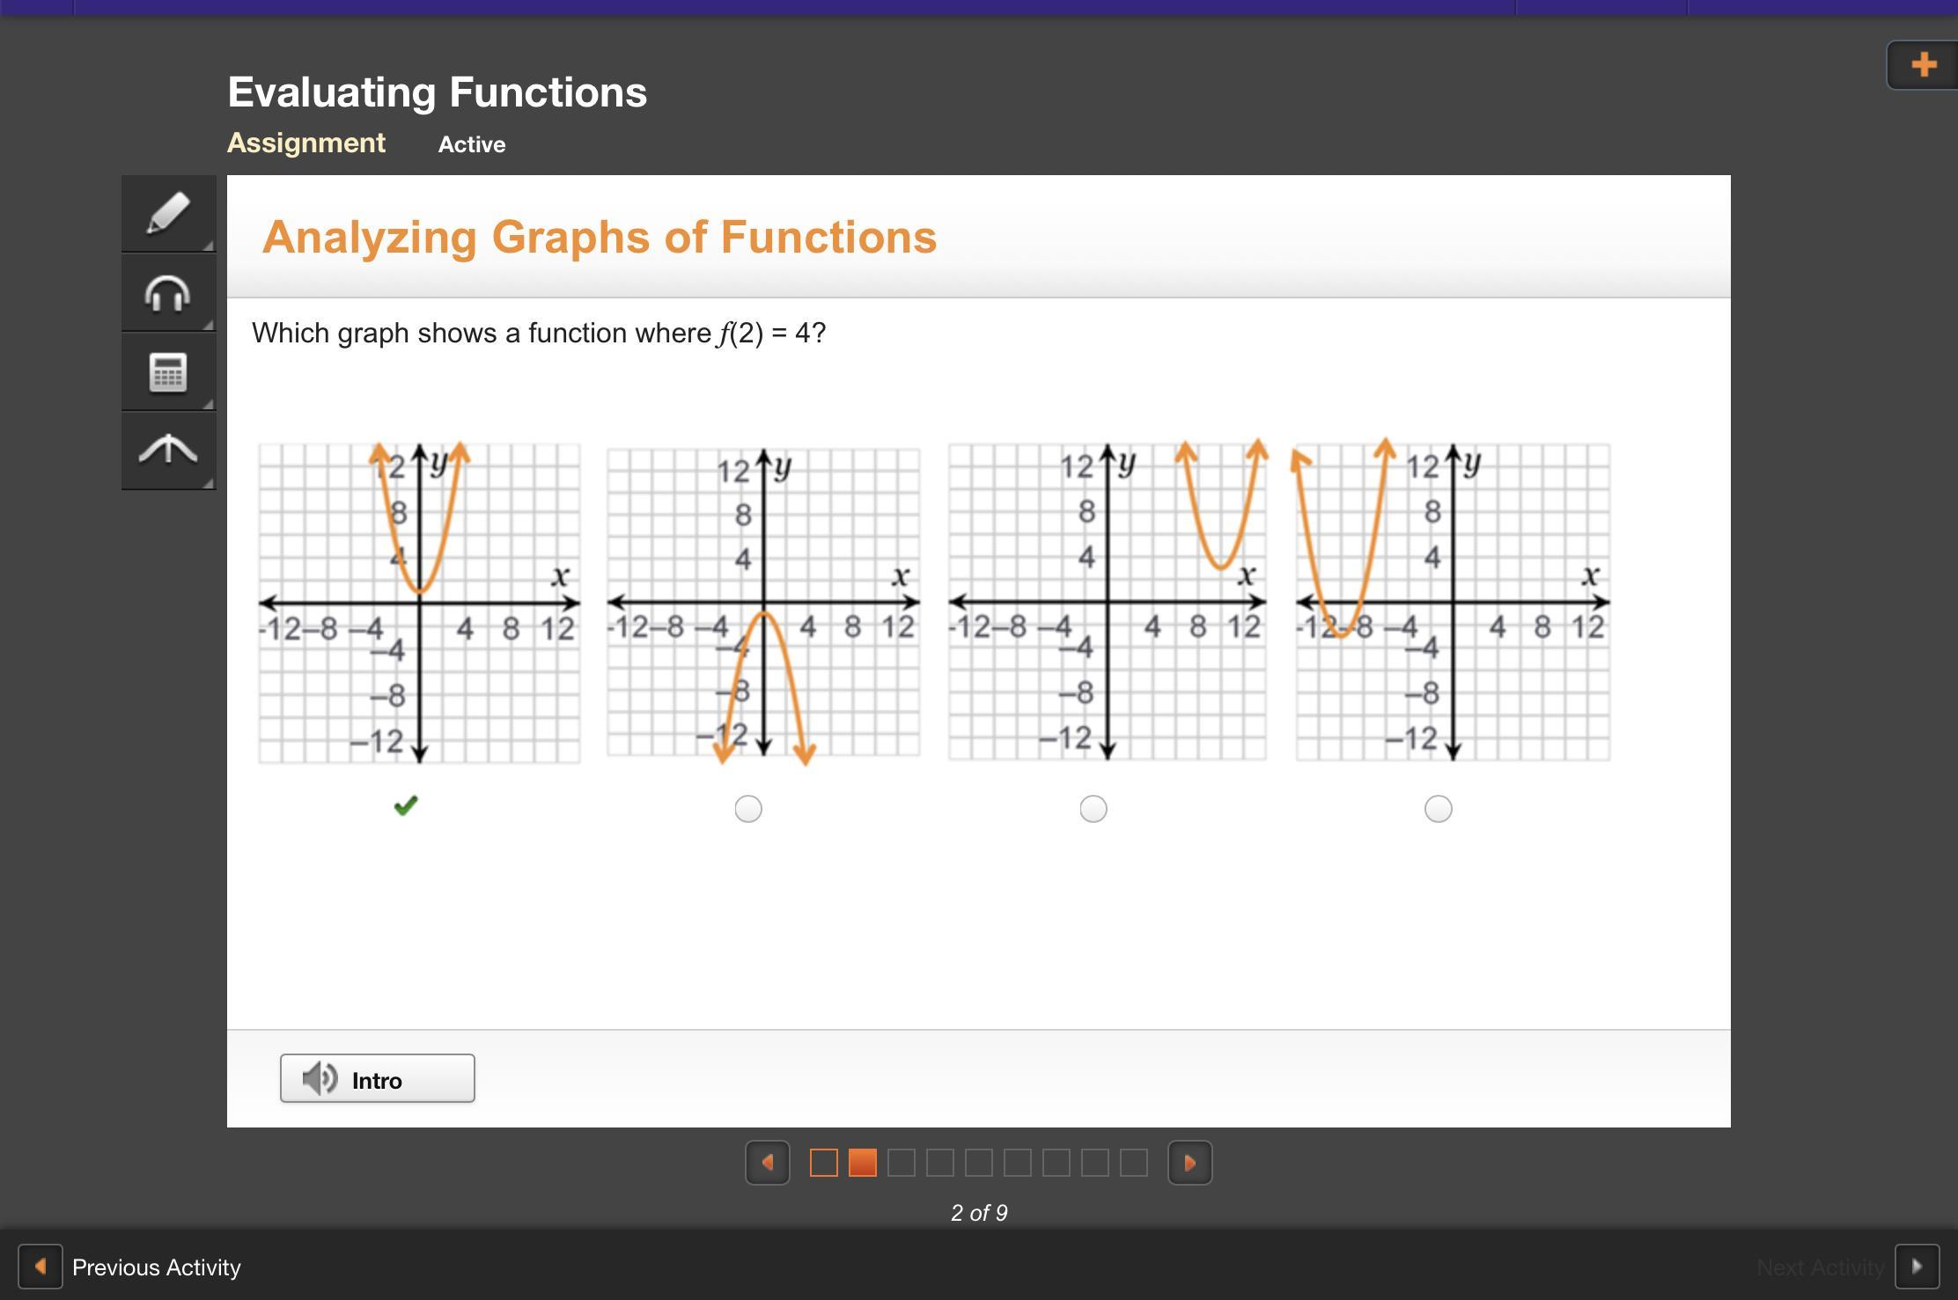Open the calculator tool
1958x1300 pixels.
point(168,372)
